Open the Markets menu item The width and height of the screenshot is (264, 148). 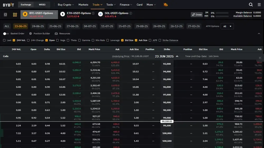[x=83, y=5]
